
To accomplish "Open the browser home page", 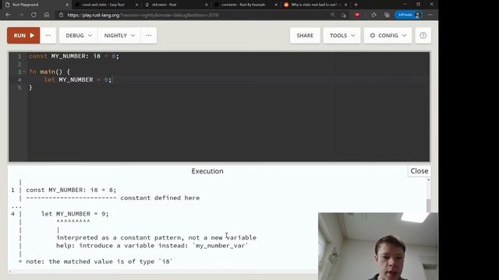I will [47, 15].
